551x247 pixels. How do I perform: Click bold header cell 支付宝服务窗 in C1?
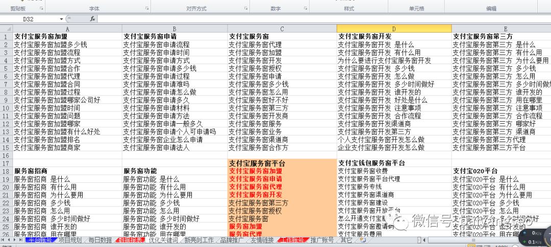[282, 37]
